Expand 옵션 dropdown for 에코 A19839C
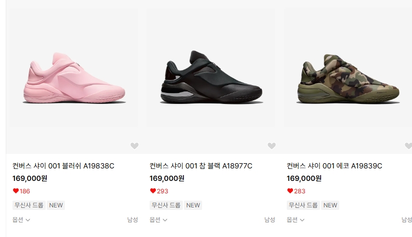Image resolution: width=412 pixels, height=237 pixels. pyautogui.click(x=296, y=220)
